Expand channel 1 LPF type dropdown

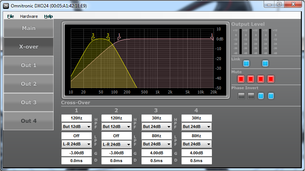[x=76, y=144]
